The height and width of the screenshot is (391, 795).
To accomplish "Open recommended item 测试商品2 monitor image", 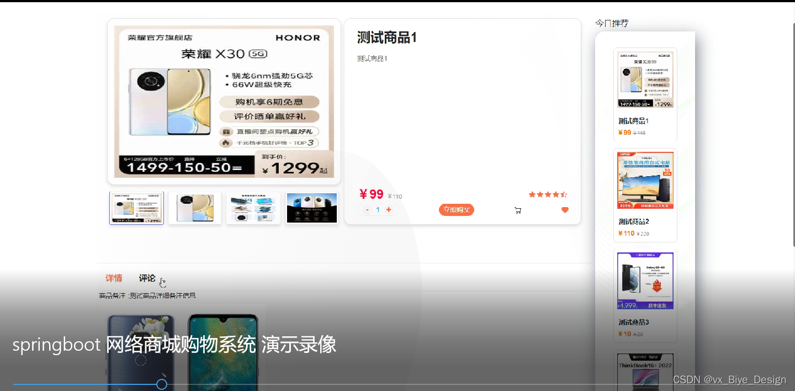I will coord(645,180).
